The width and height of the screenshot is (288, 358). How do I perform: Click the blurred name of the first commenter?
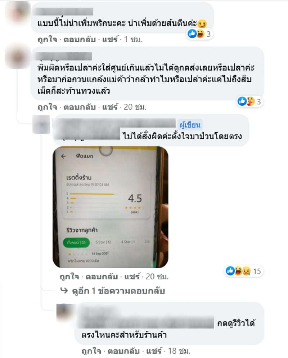pos(63,12)
